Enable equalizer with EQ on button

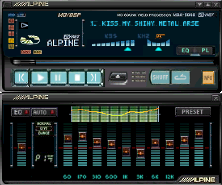coord(21,112)
